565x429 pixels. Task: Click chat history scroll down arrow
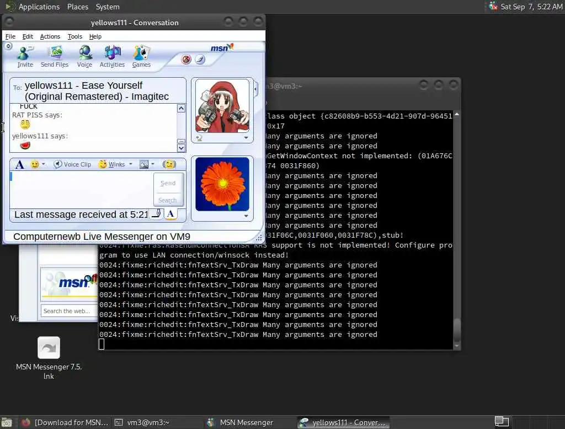tap(181, 148)
